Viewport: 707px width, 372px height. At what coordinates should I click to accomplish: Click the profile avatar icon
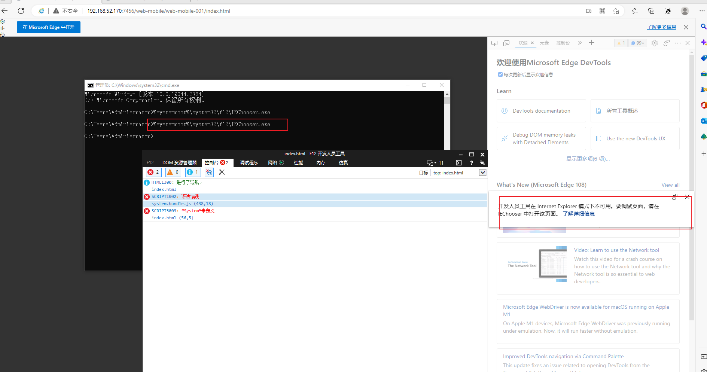tap(685, 11)
